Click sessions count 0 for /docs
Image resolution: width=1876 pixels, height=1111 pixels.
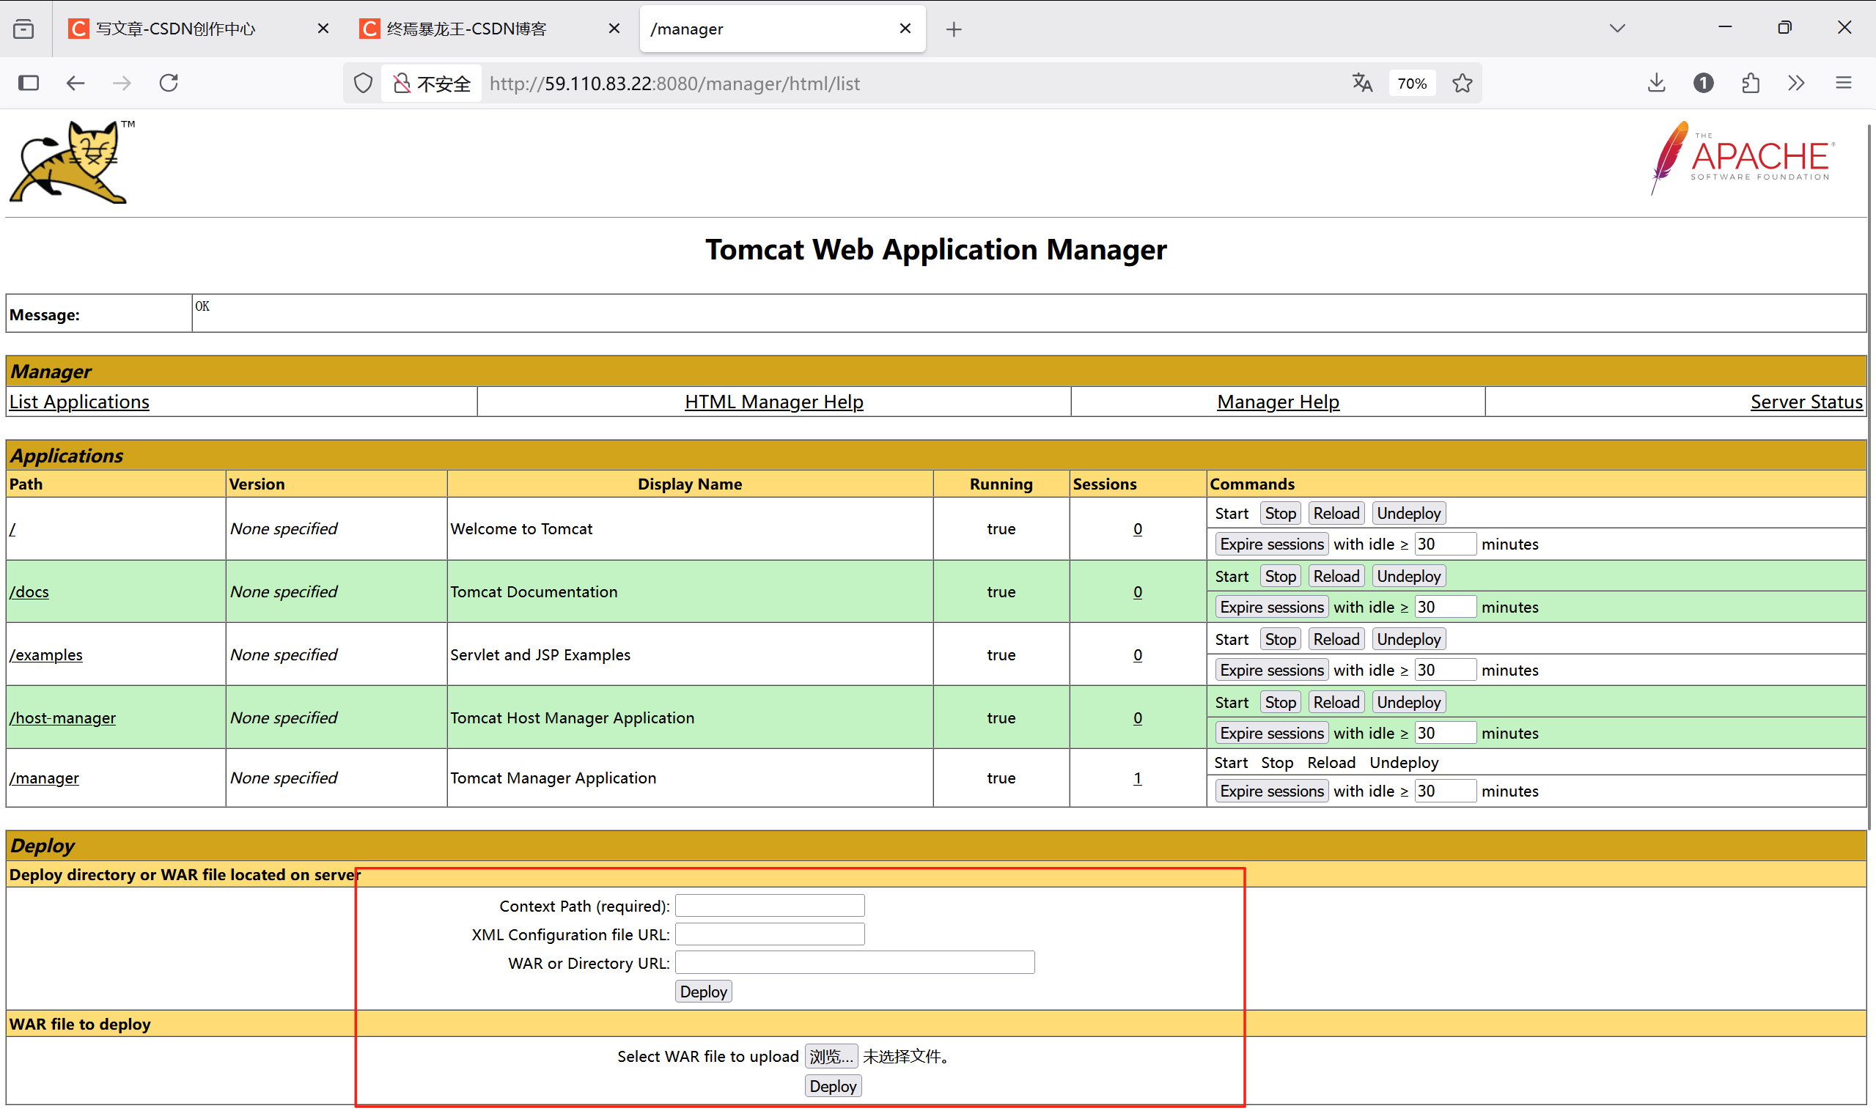click(1137, 592)
